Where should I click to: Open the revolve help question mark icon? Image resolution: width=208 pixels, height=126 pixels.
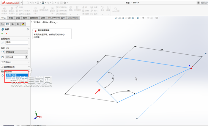point(28,29)
